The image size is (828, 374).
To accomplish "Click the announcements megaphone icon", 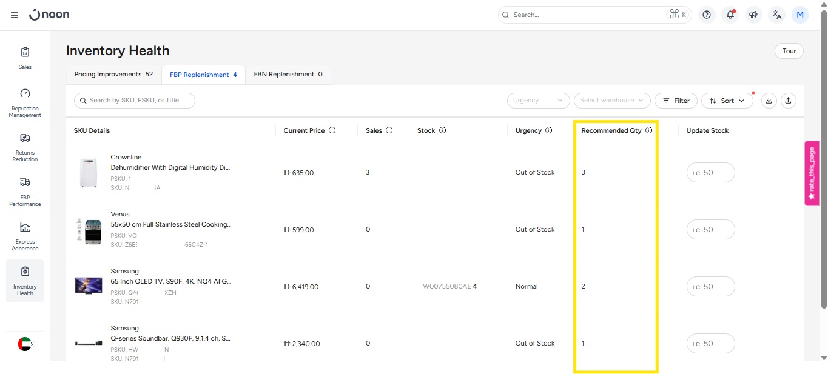I will pos(753,15).
